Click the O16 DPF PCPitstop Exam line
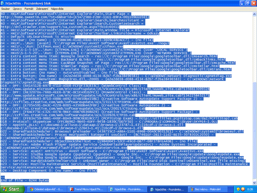 click(119, 118)
